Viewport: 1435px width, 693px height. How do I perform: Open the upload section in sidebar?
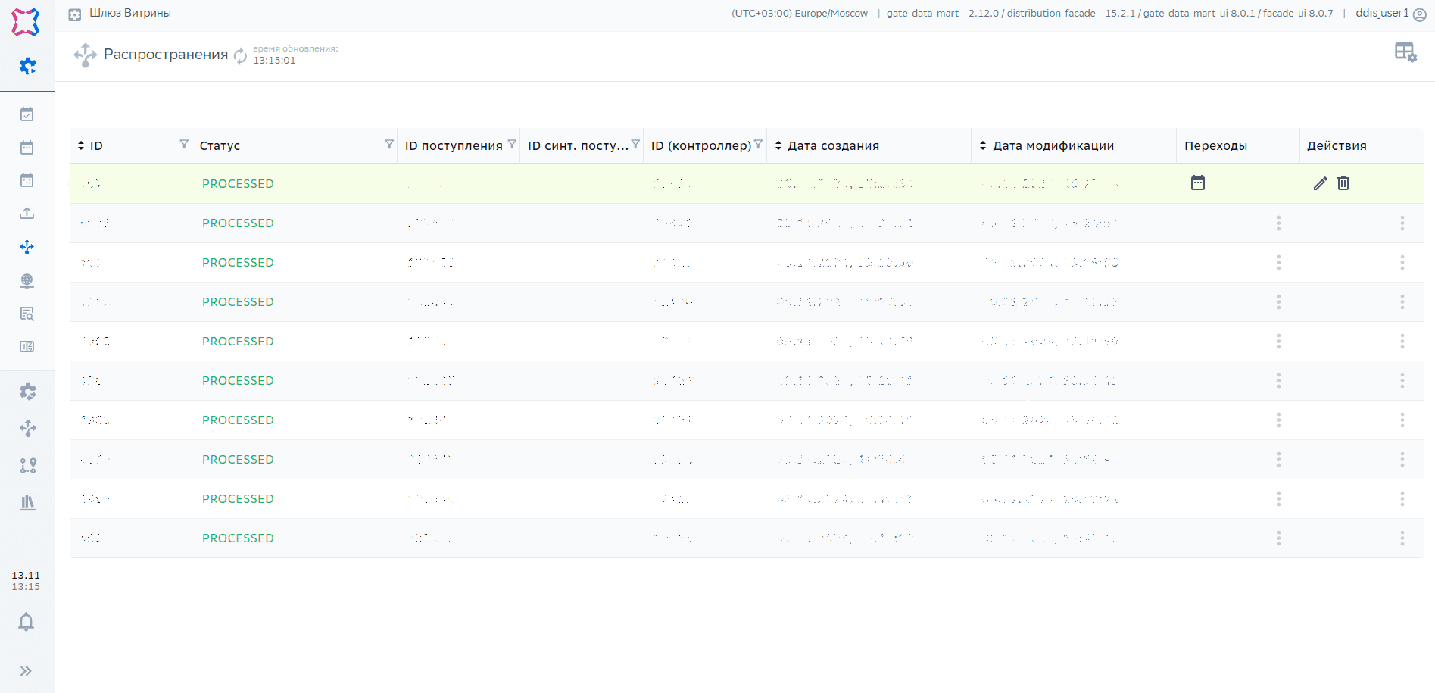[27, 214]
